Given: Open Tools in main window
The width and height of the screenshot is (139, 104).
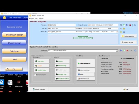Looking at the screenshot, I should (14, 59).
